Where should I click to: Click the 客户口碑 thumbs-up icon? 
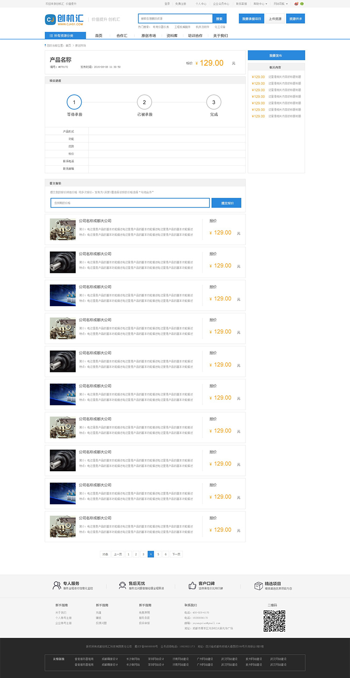coord(192,585)
